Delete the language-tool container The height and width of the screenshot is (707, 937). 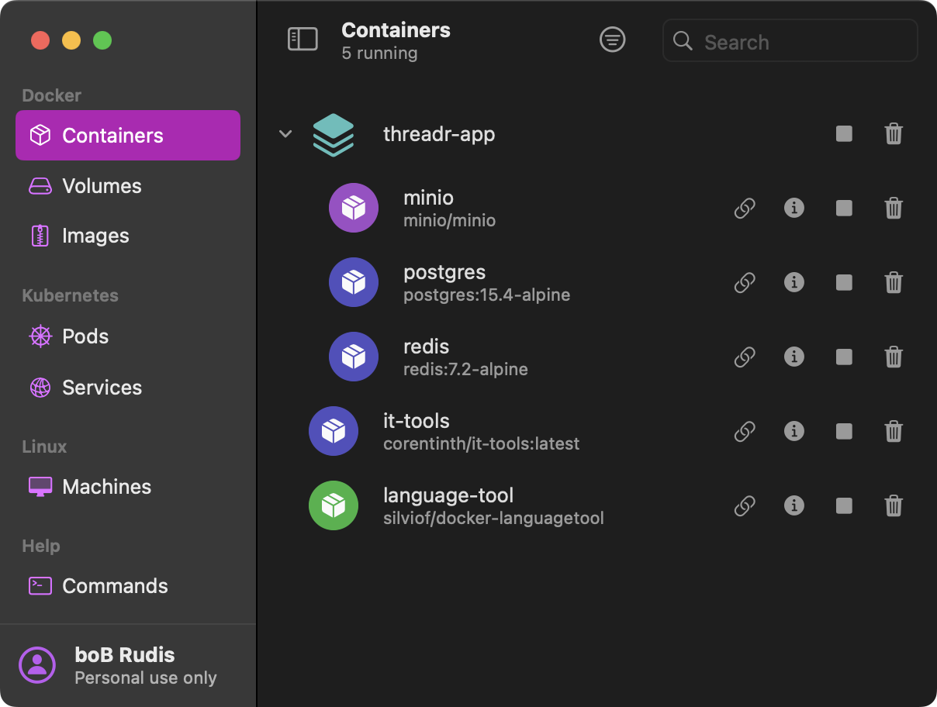(894, 505)
